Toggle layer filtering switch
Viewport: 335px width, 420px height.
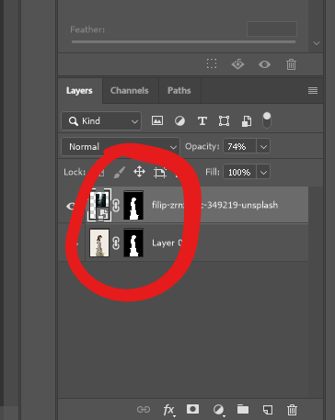point(267,120)
